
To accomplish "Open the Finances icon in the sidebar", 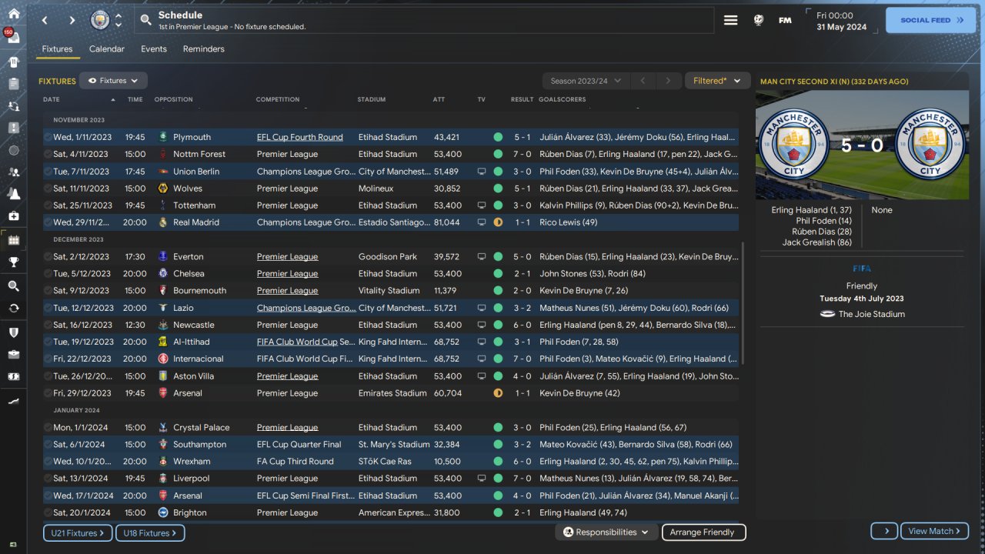I will tap(13, 377).
